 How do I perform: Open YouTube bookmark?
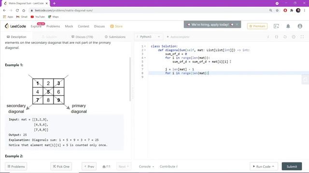(x=38, y=17)
